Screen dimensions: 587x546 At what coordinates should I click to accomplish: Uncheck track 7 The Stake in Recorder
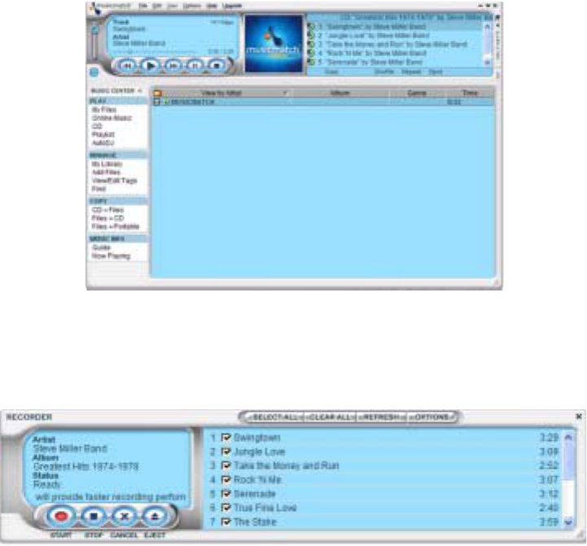226,522
